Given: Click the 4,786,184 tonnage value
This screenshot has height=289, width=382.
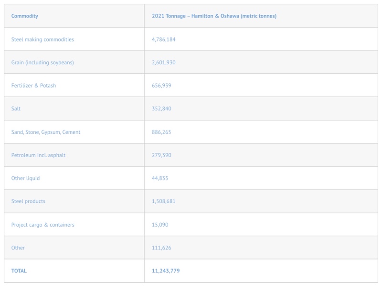Looking at the screenshot, I should coord(163,40).
